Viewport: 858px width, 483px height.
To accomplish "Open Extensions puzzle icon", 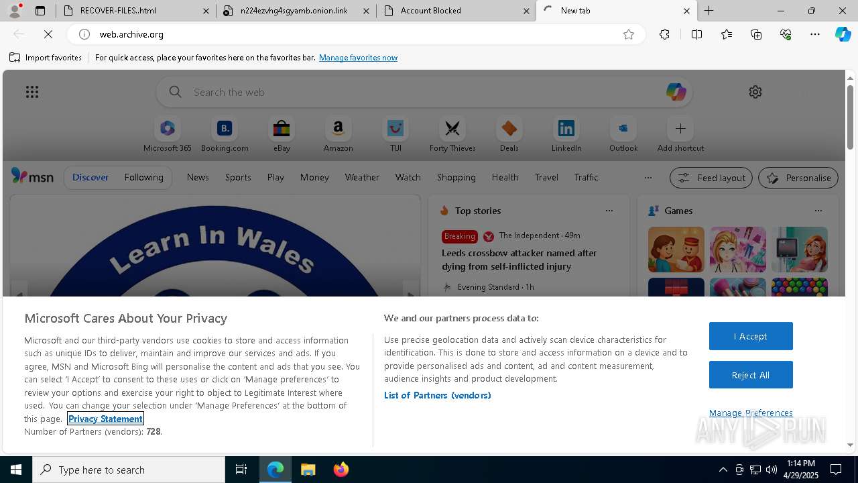I will pos(664,34).
